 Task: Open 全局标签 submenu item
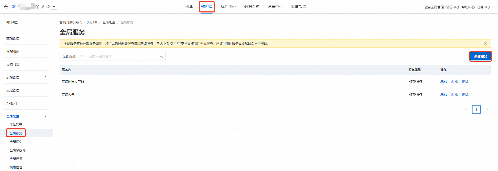pos(16,159)
